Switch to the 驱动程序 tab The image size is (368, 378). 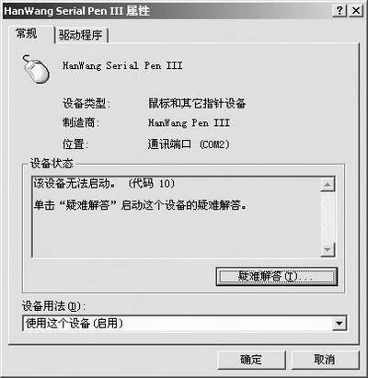tap(81, 35)
